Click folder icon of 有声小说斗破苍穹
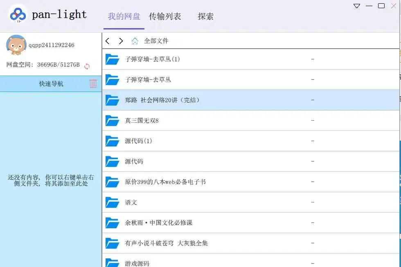This screenshot has height=267, width=401. coord(112,243)
